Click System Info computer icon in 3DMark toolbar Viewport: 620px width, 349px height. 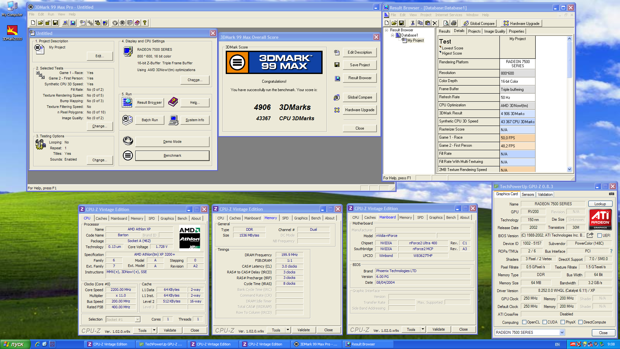pyautogui.click(x=65, y=23)
